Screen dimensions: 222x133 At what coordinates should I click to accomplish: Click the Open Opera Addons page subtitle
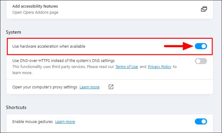[x=35, y=12]
